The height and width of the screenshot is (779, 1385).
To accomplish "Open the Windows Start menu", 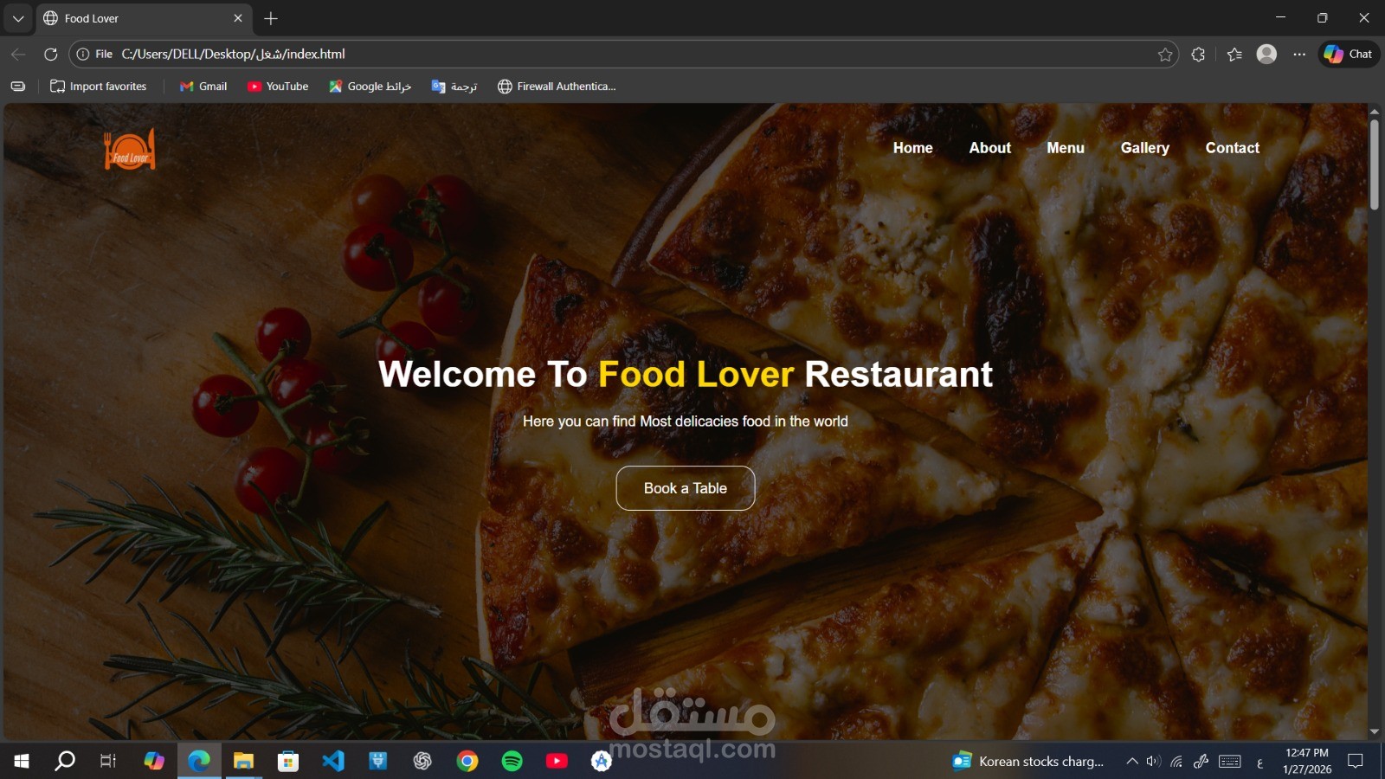I will tap(22, 761).
